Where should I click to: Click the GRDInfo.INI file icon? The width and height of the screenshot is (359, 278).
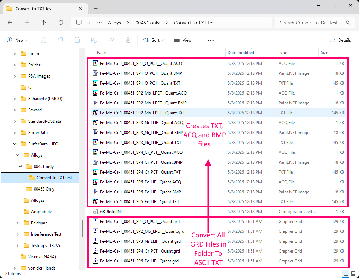pos(95,212)
